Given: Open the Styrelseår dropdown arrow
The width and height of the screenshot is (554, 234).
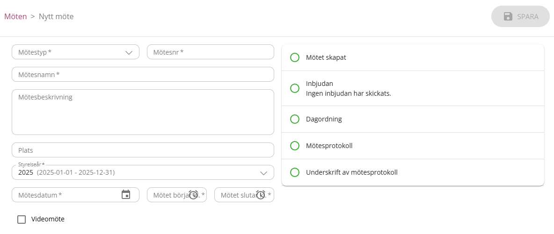Looking at the screenshot, I should point(264,173).
